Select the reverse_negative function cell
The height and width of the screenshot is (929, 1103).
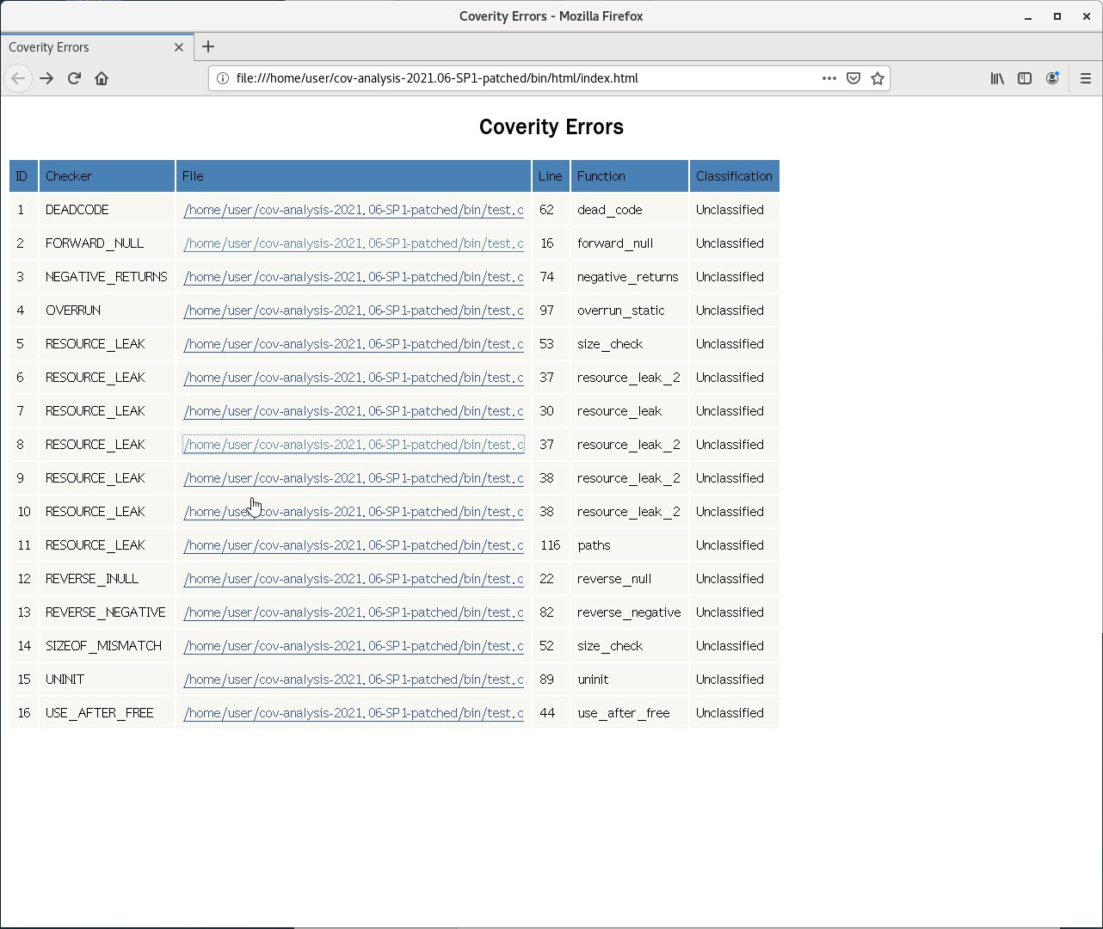pyautogui.click(x=630, y=612)
